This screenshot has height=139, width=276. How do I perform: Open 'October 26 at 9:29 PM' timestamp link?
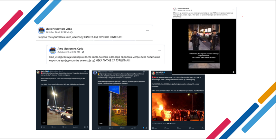pos(57,32)
